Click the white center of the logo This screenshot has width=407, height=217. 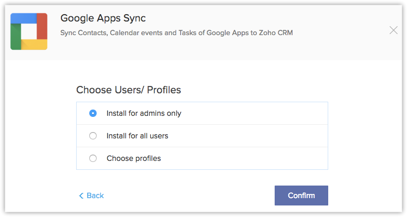(x=29, y=31)
